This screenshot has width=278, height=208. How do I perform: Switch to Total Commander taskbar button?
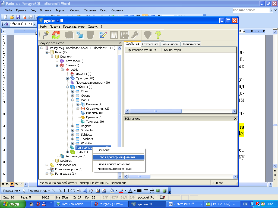click(x=72, y=204)
